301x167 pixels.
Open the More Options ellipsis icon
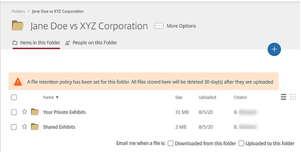[159, 26]
